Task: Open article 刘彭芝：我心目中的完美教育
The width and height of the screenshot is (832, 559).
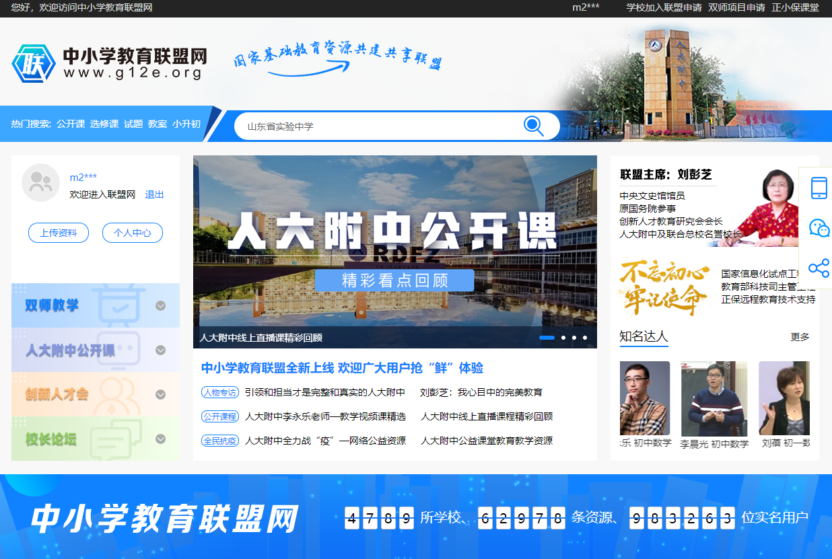Action: click(481, 392)
